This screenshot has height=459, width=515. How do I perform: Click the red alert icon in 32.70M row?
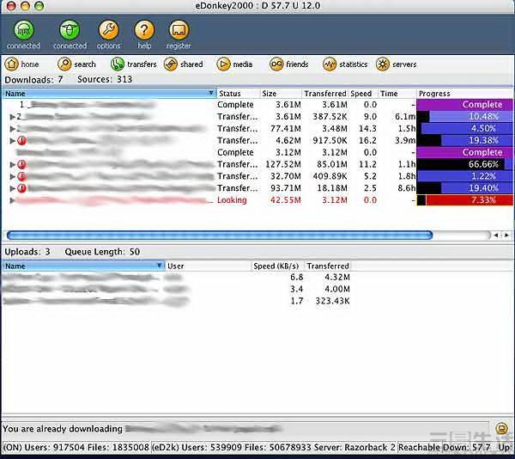pyautogui.click(x=21, y=176)
